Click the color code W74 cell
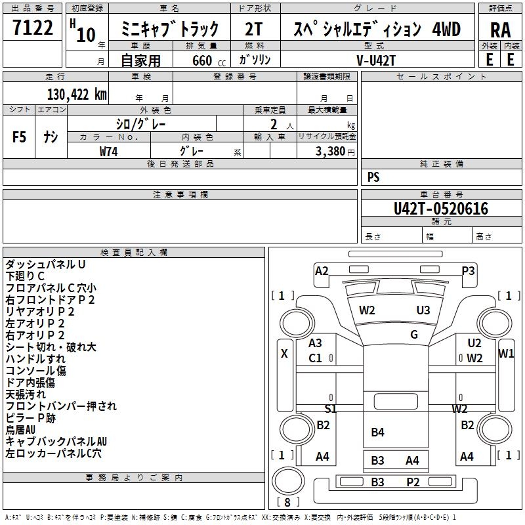Viewport: 525px width, 525px height. click(109, 151)
